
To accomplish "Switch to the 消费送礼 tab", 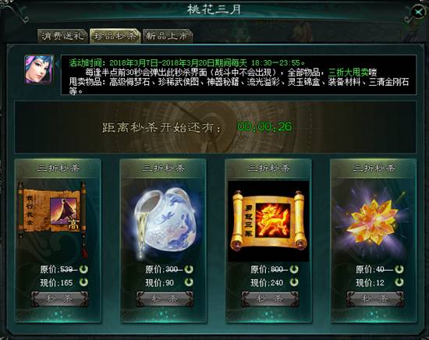I will [x=62, y=36].
